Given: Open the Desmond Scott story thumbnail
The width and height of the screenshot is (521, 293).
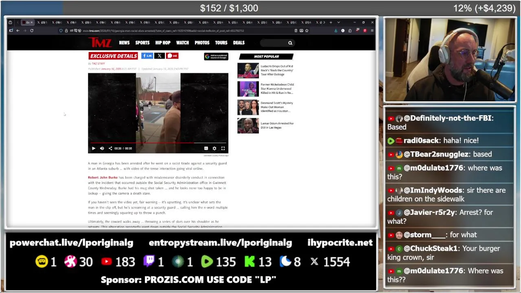Looking at the screenshot, I should pyautogui.click(x=248, y=107).
